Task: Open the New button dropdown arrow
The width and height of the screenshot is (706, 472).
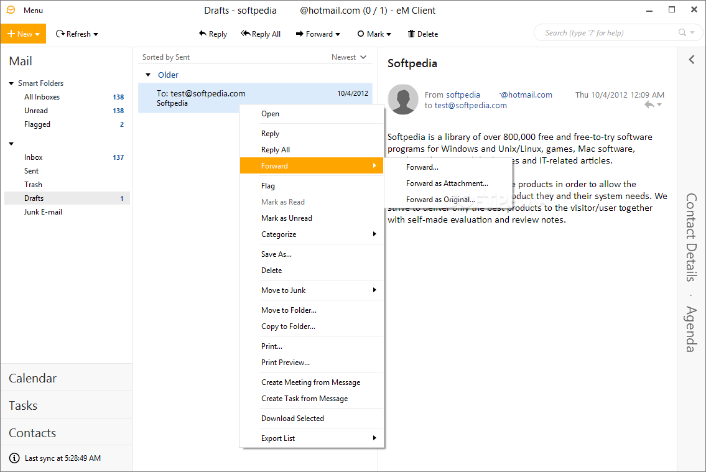Action: [37, 34]
